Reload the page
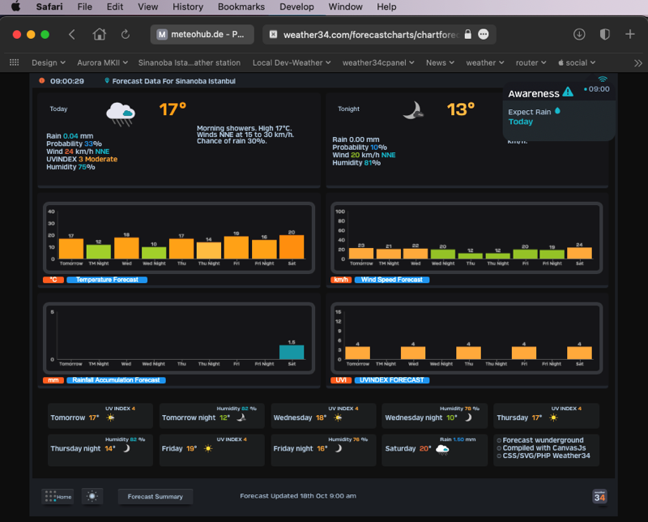Screen dimensions: 648x522 (126, 34)
